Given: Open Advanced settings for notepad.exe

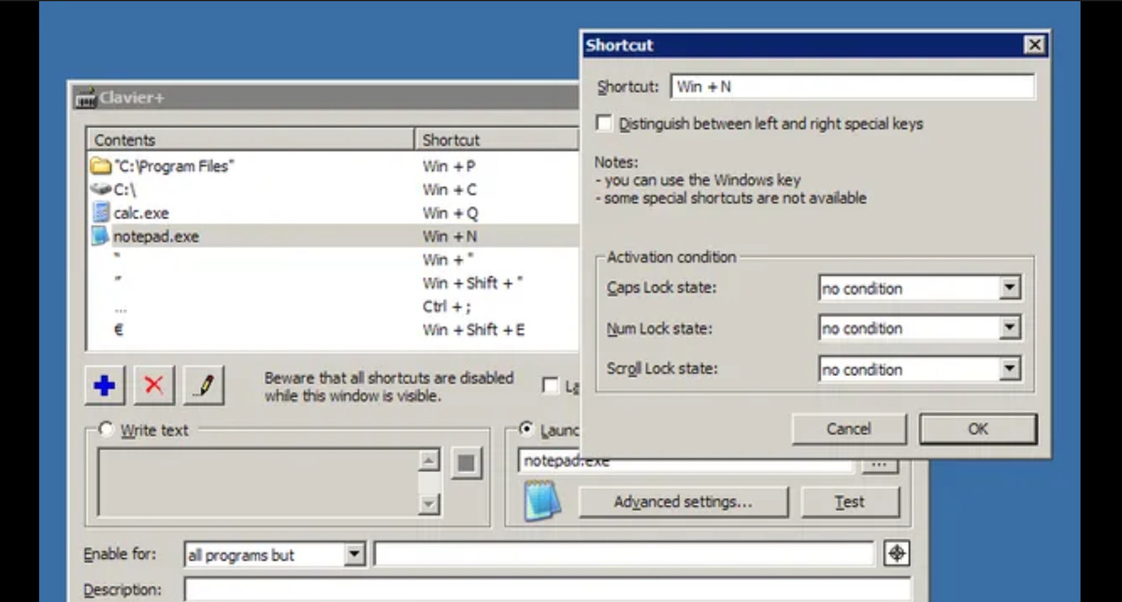Looking at the screenshot, I should tap(683, 501).
